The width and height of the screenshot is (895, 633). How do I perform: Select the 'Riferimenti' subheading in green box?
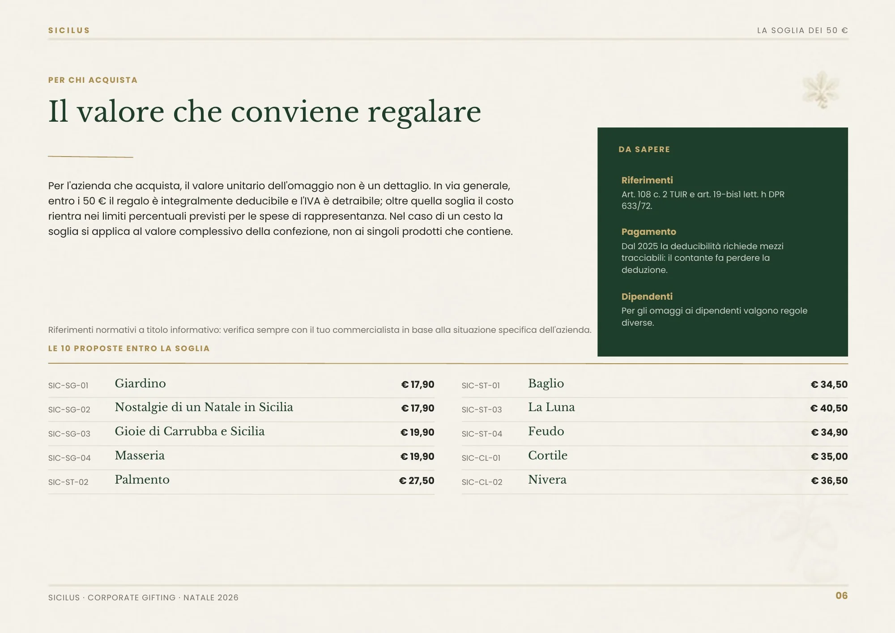(647, 180)
